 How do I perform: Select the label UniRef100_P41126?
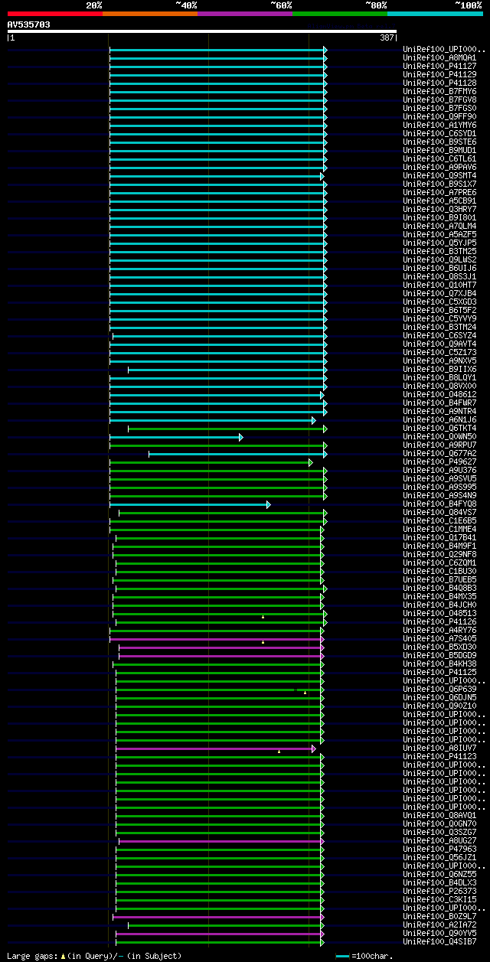click(x=439, y=622)
